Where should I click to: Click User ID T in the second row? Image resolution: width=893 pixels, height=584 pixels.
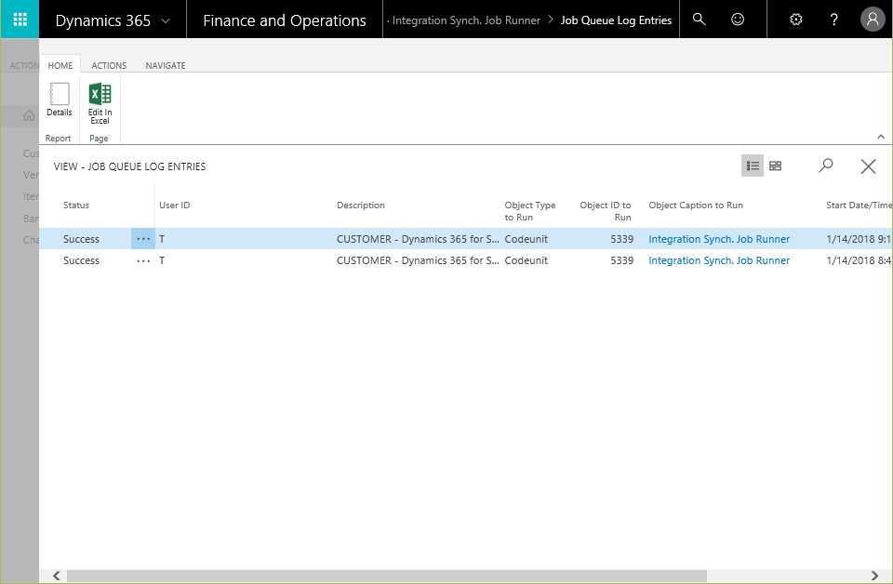pos(162,260)
